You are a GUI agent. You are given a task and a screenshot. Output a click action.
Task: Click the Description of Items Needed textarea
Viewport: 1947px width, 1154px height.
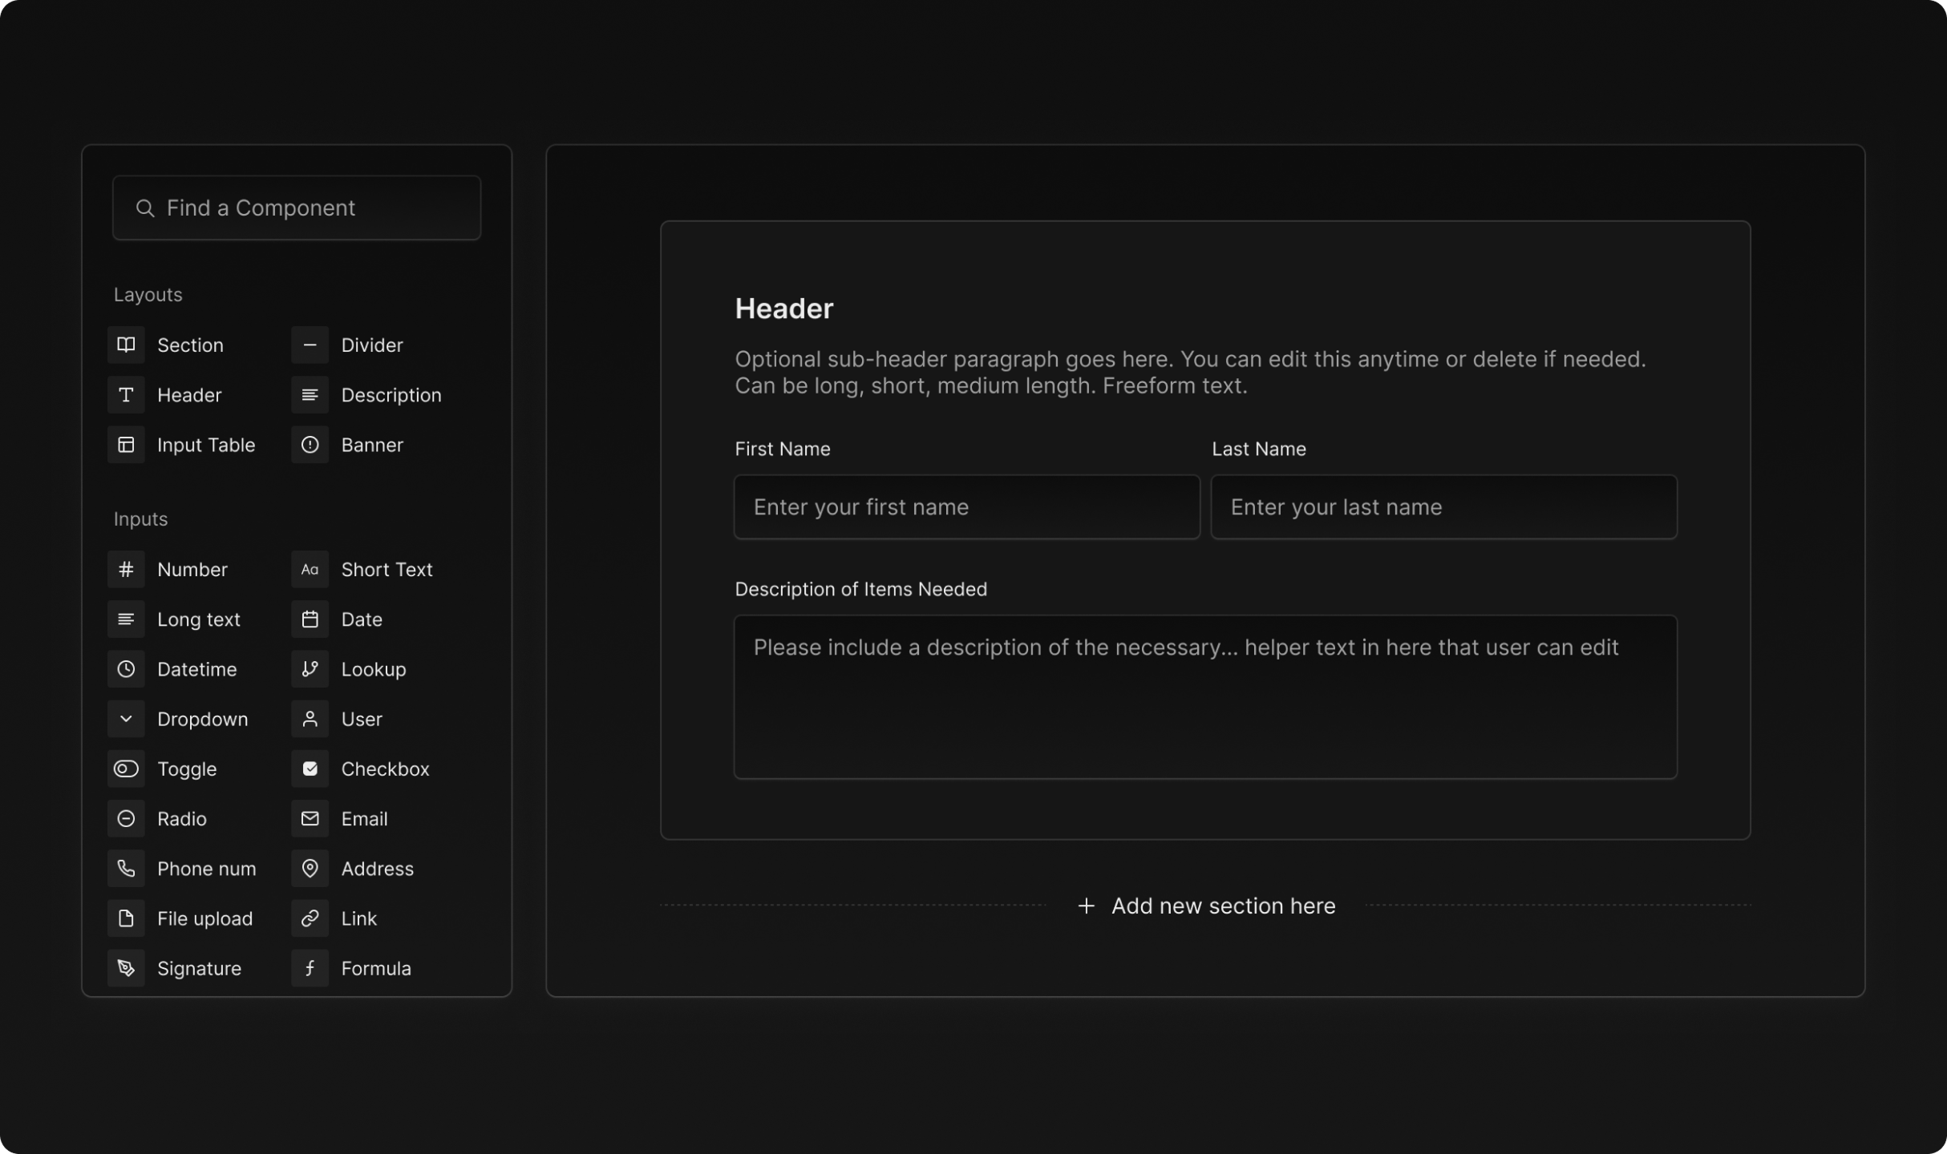click(1204, 697)
